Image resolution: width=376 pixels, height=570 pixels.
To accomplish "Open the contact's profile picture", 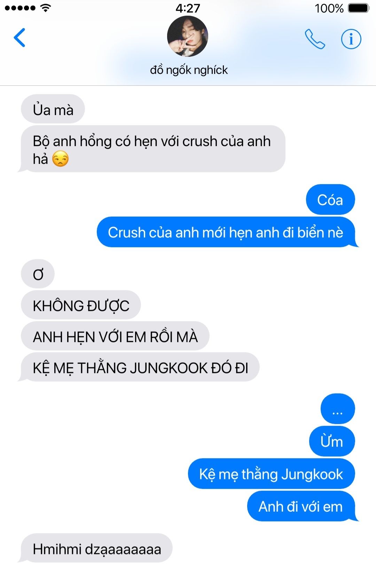I will [188, 36].
